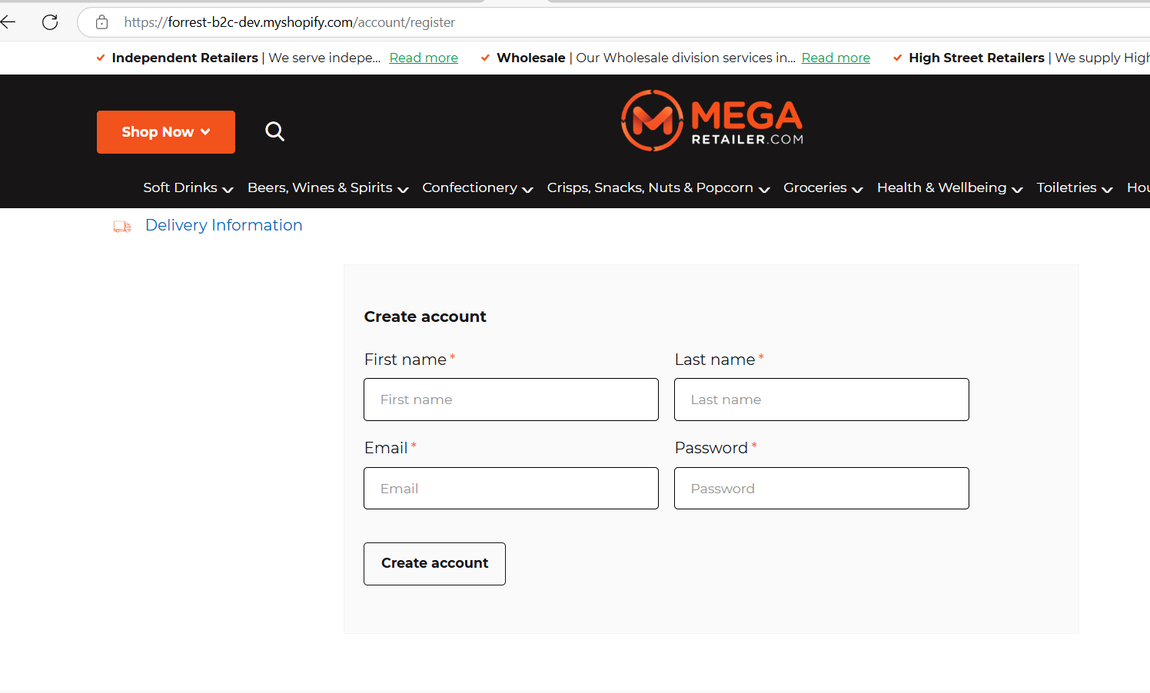Focus the First name field

(x=511, y=400)
